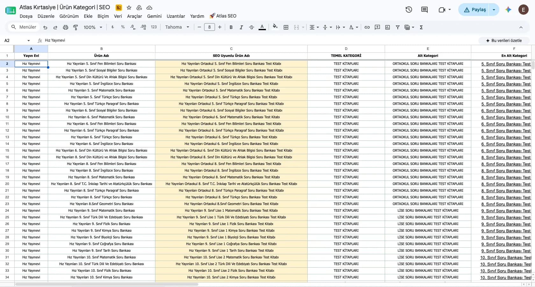Open the Google Sheets home icon

tap(11, 11)
